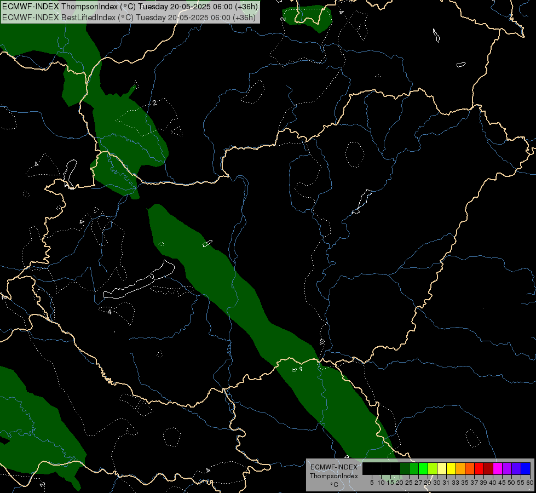Select the yellow-green 29–30 legend swatch

(x=433, y=469)
